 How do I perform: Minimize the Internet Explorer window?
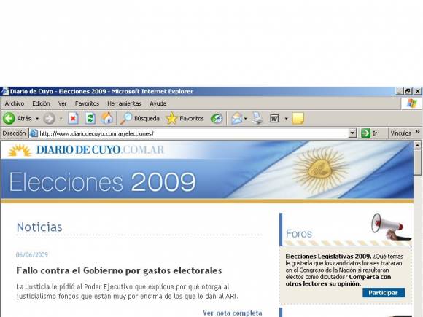400,91
